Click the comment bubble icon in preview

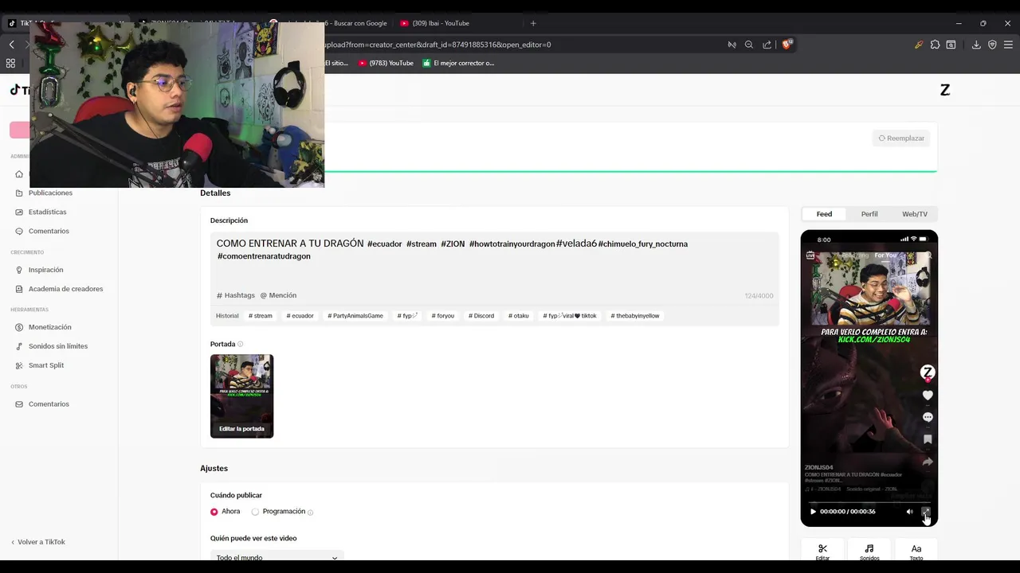[928, 417]
